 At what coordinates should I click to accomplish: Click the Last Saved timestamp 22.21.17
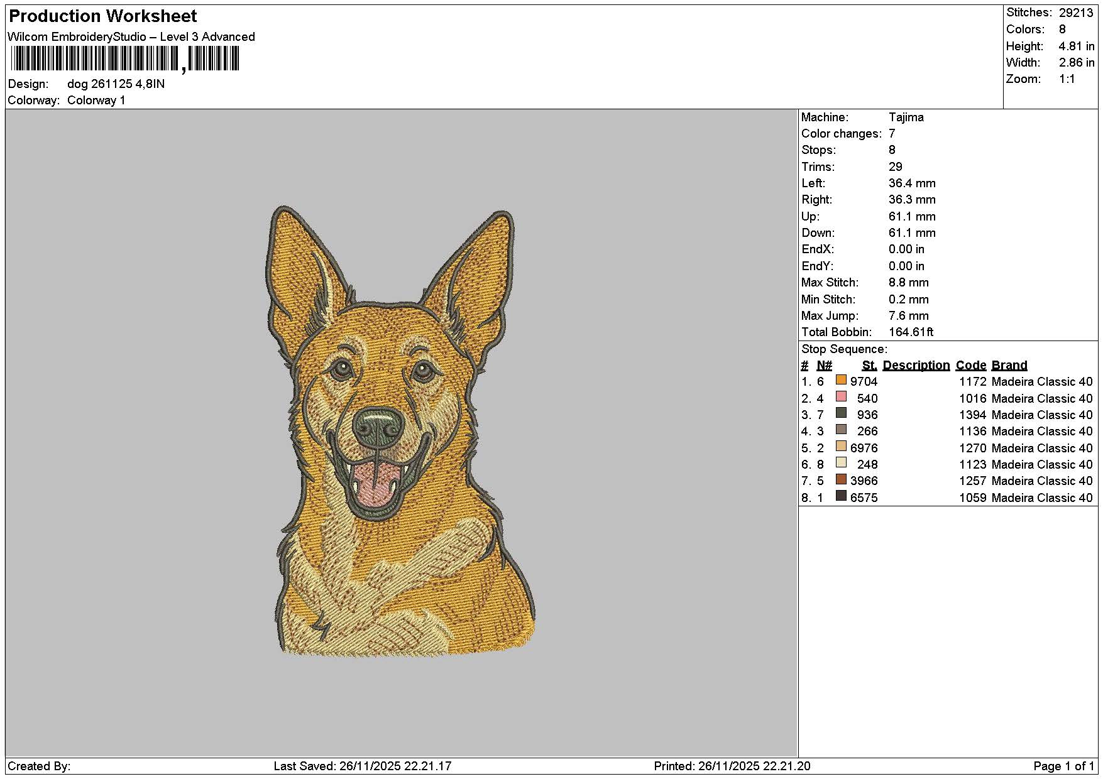[427, 766]
